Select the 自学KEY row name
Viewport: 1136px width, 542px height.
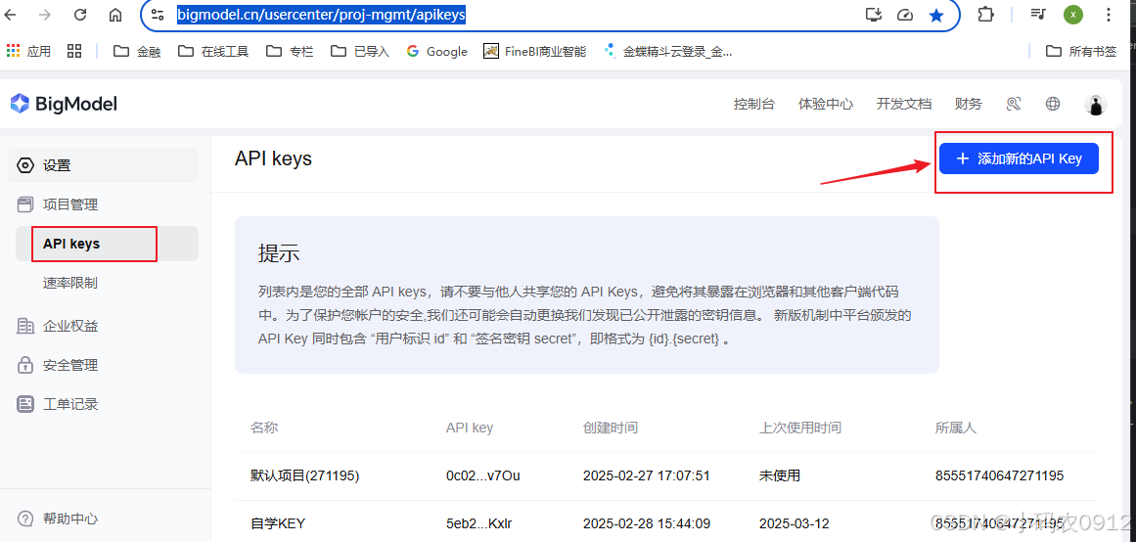(x=278, y=523)
